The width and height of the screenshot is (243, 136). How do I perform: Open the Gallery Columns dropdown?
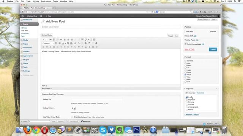[x=73, y=108]
